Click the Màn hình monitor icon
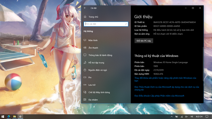The height and width of the screenshot is (119, 212). 85,40
